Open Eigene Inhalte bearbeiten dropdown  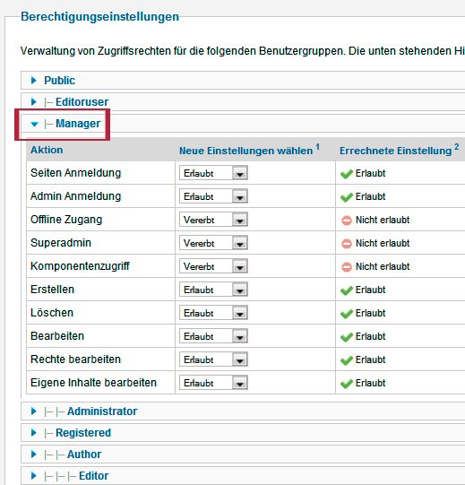pyautogui.click(x=213, y=383)
